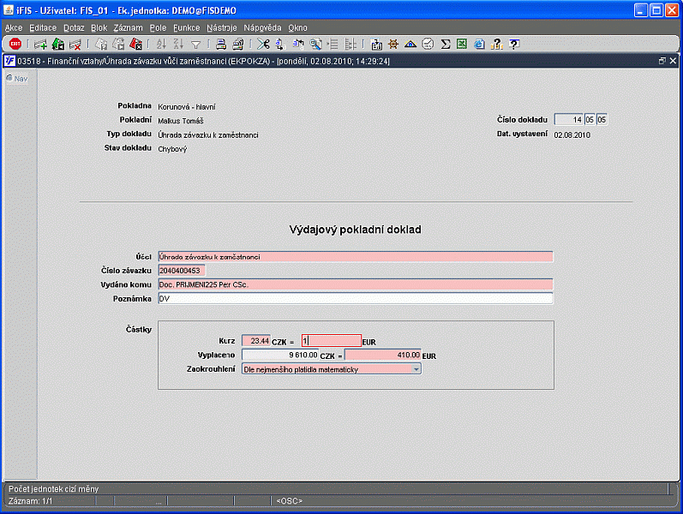Viewport: 683px width, 514px height.
Task: Click the Vydáno komu recipient field
Action: click(x=356, y=284)
